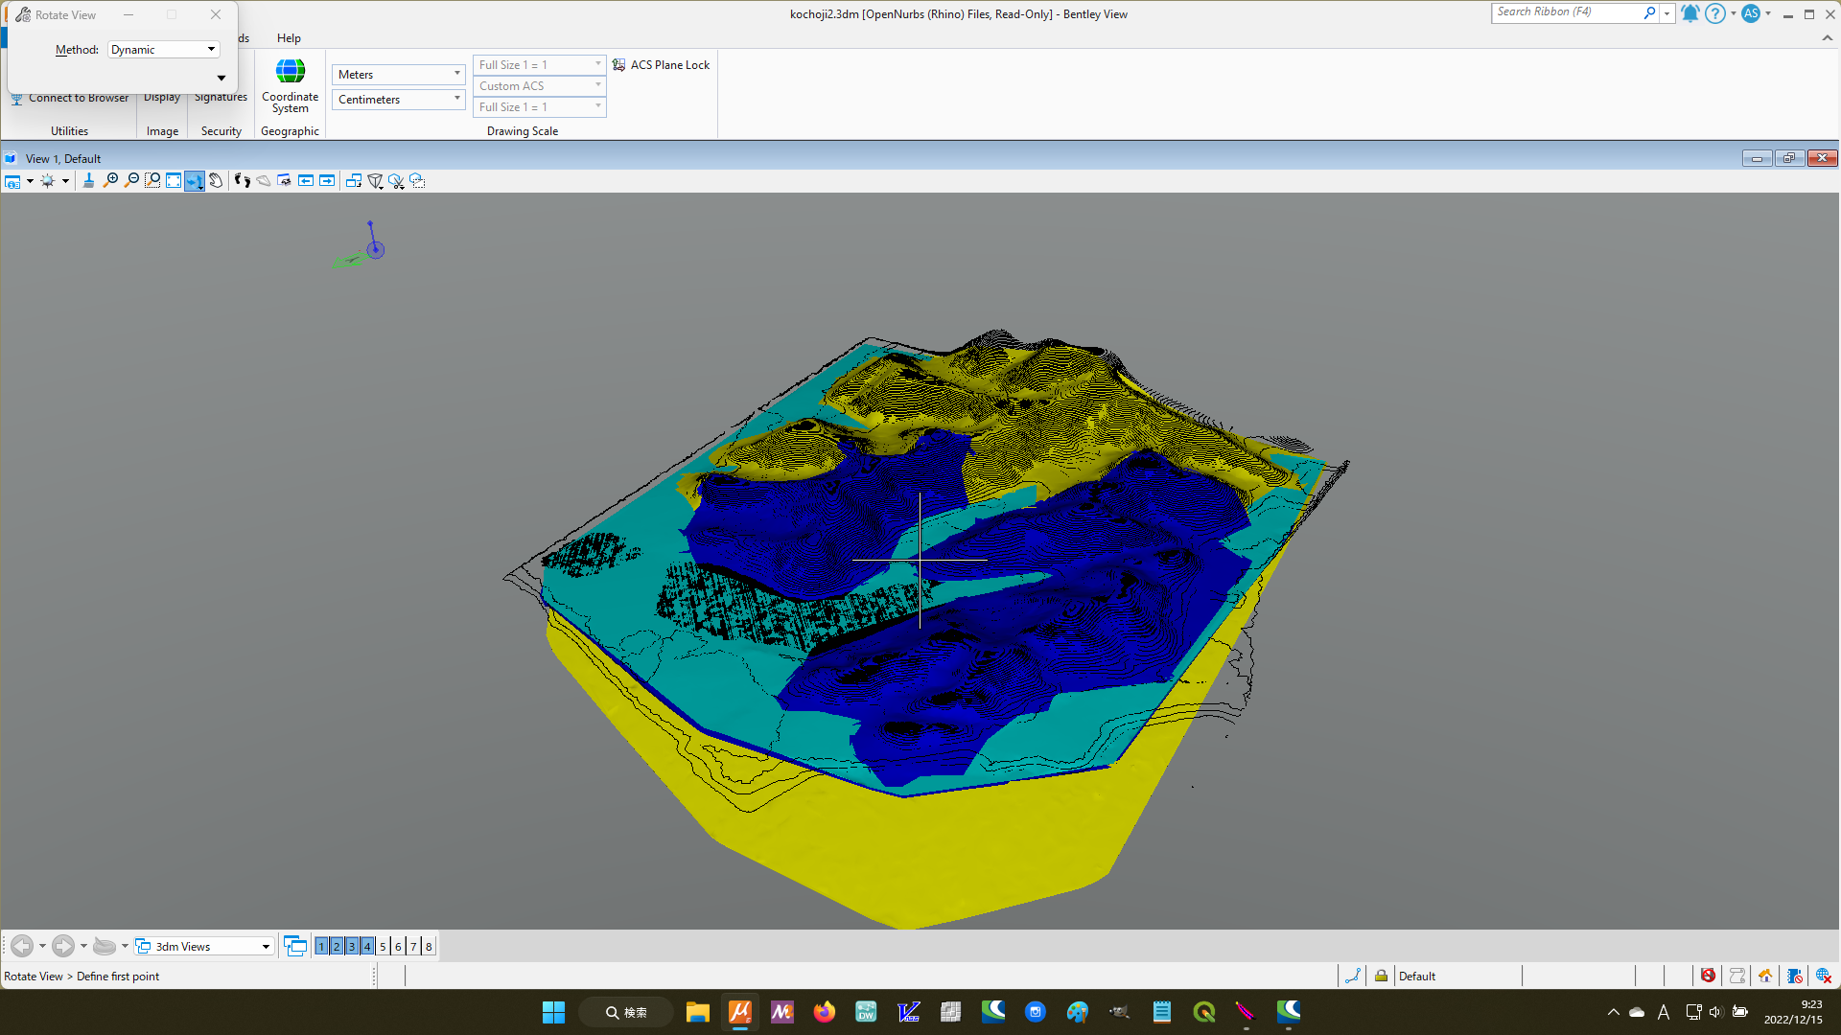Expand the Rotate View dialog options arrow
This screenshot has height=1035, width=1841.
click(x=221, y=79)
